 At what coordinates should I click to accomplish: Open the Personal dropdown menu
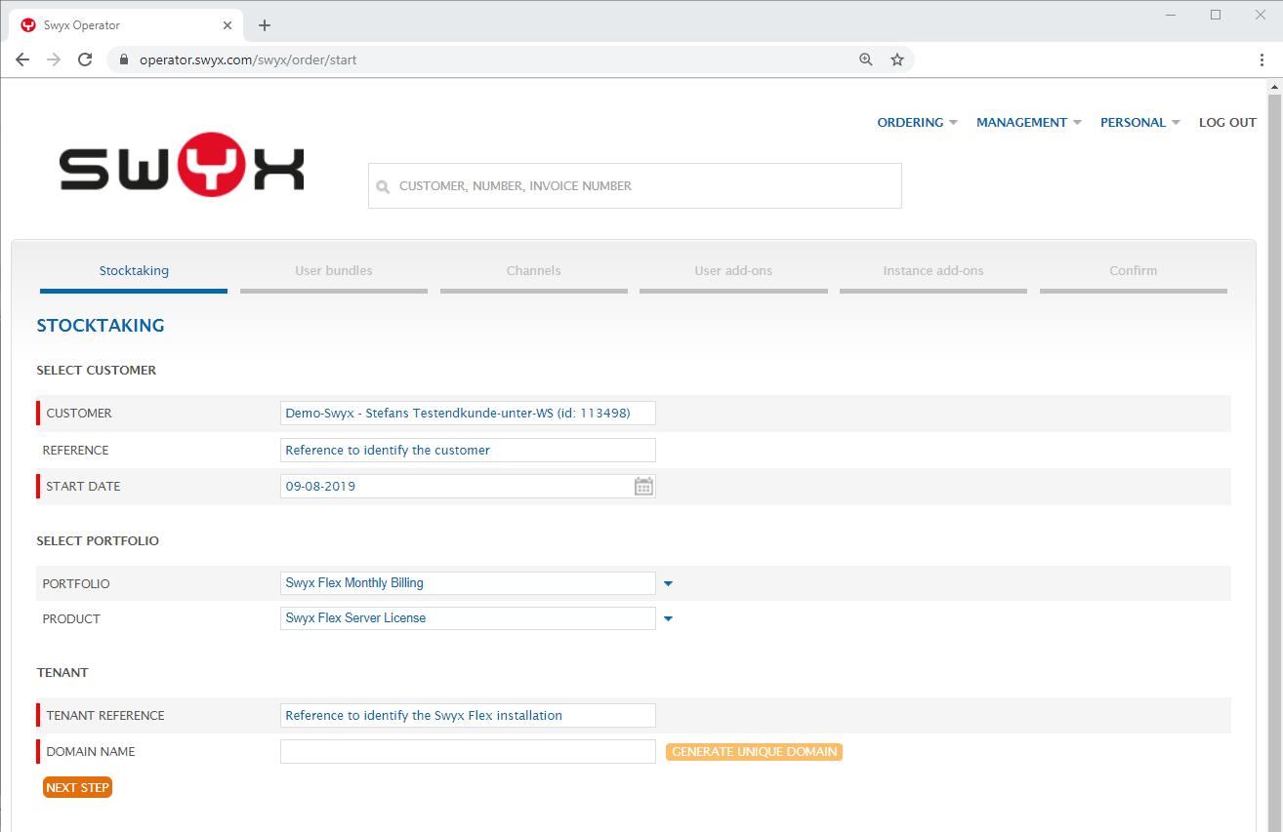click(1140, 122)
